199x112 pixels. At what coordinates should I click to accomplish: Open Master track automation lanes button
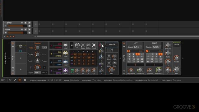pyautogui.click(x=29, y=33)
